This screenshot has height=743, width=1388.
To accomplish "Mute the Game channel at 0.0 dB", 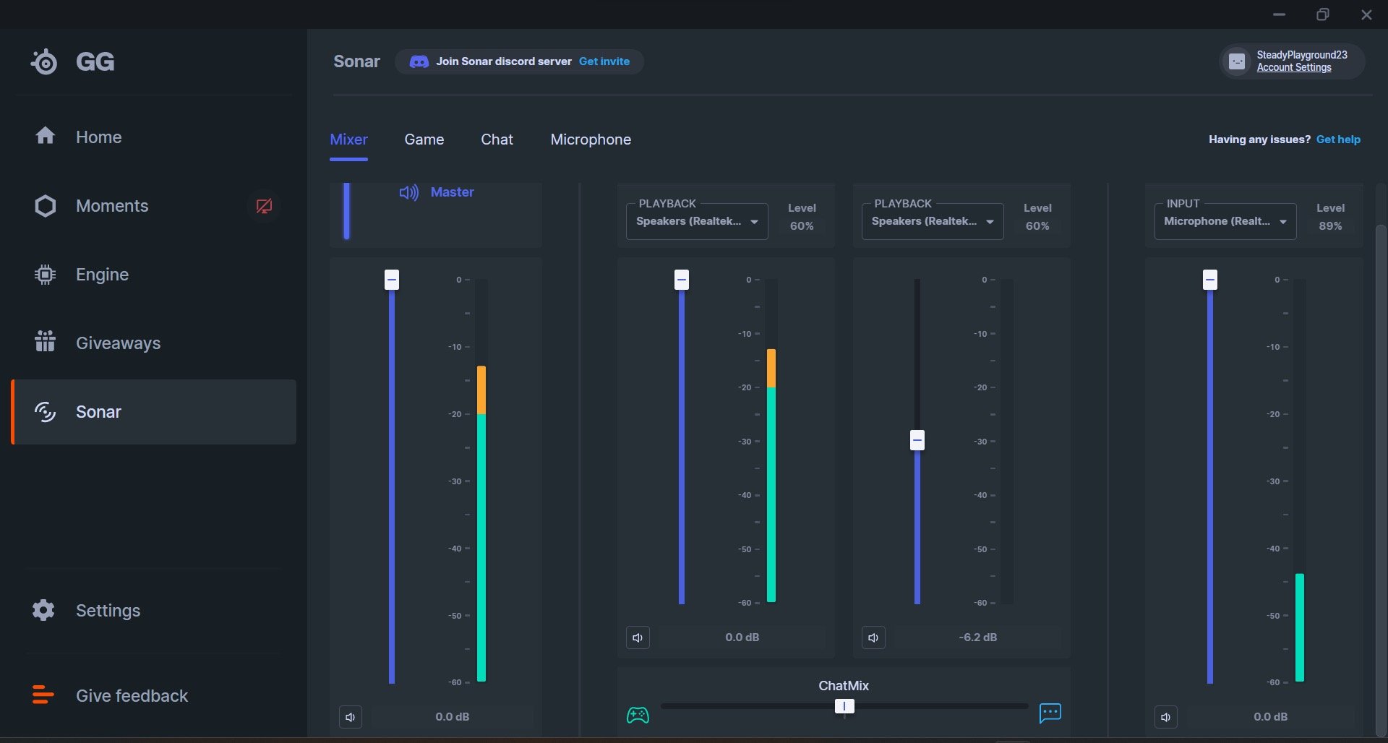I will click(638, 637).
